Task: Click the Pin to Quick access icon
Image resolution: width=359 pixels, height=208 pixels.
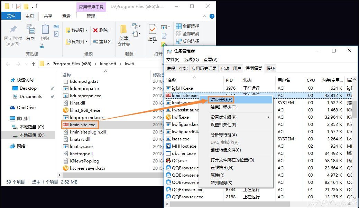Action: click(13, 29)
